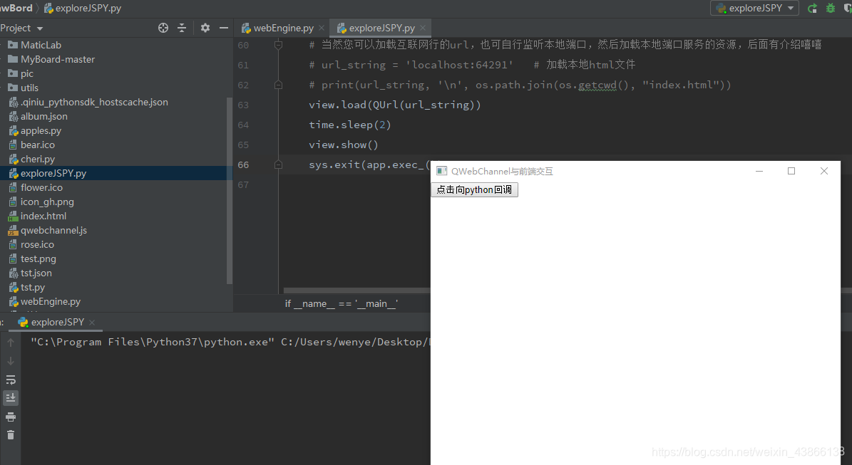Screen dimensions: 852x465
Task: Click the trash clear-all icon in Run console
Action: tap(10, 434)
